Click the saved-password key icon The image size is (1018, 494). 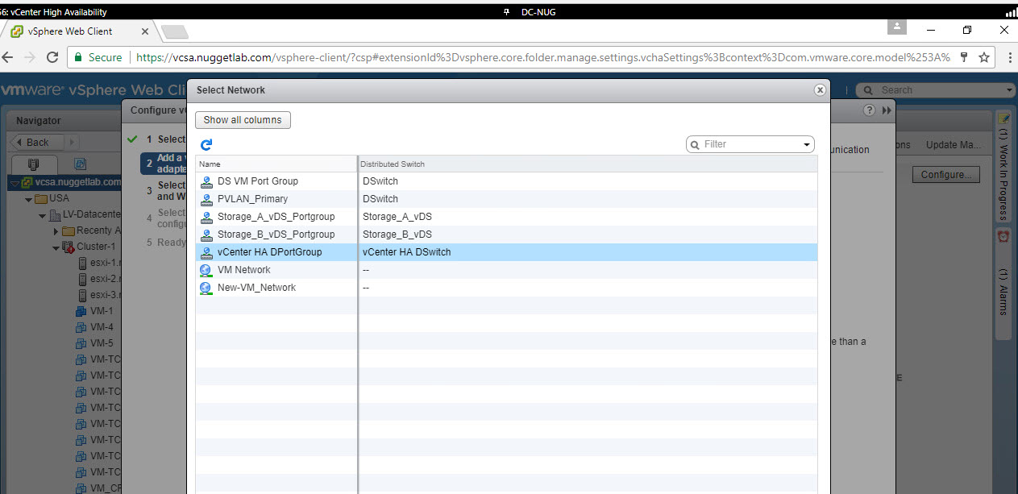tap(964, 57)
